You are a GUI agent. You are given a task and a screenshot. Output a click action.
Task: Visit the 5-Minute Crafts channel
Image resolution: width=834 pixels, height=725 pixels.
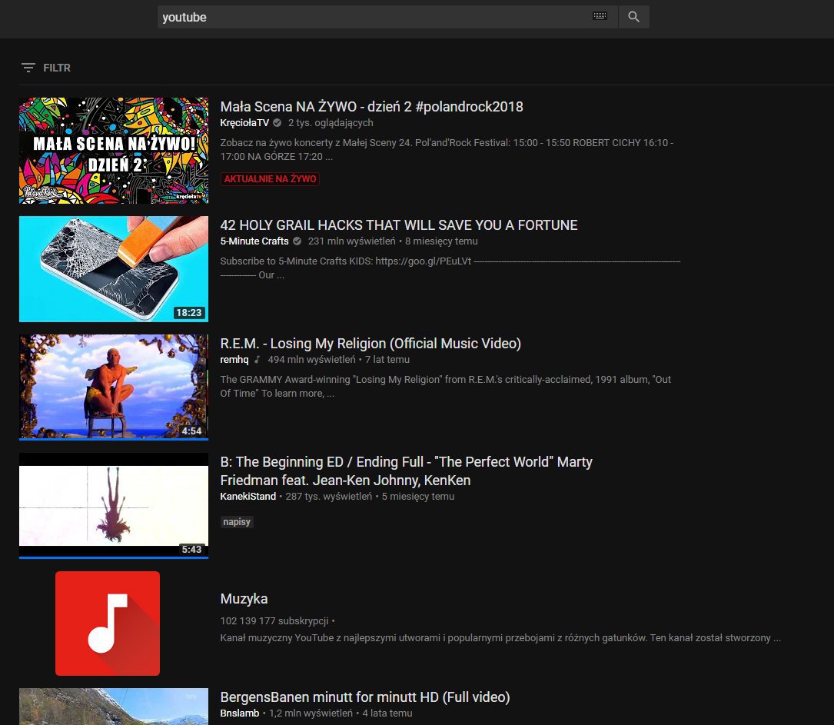pos(254,241)
